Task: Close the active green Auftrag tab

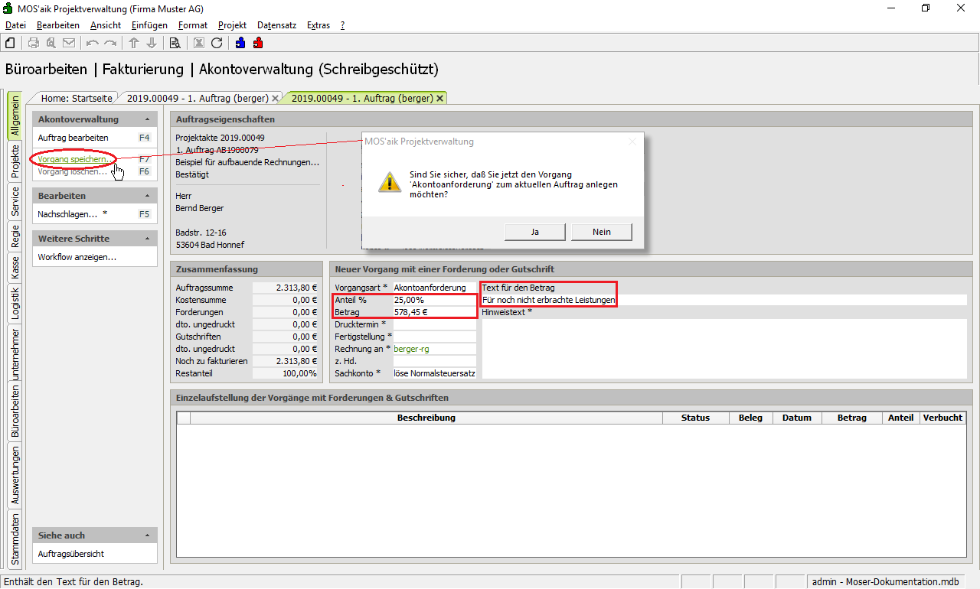Action: coord(439,99)
